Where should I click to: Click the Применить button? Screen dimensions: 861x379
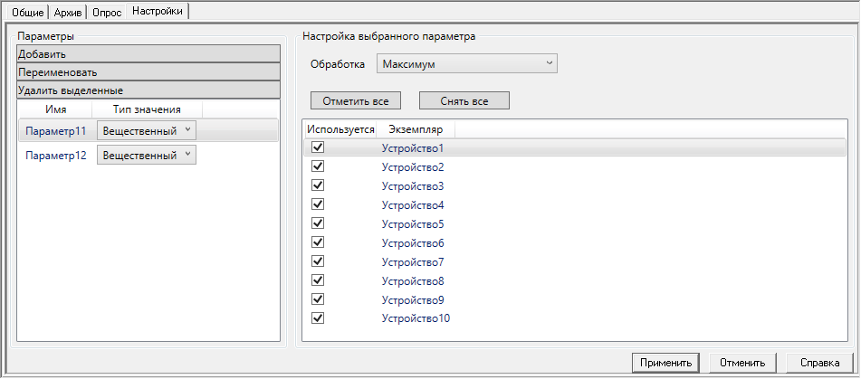pyautogui.click(x=665, y=363)
